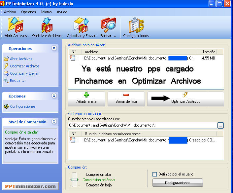Open the Idioma menu
This screenshot has width=233, height=193.
click(46, 12)
